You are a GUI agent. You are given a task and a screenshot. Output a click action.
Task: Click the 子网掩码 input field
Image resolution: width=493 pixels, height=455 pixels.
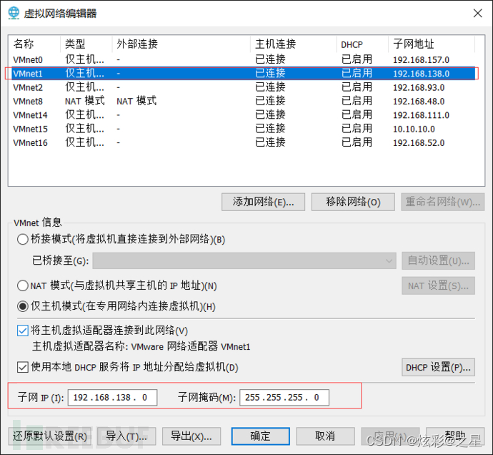pyautogui.click(x=284, y=397)
